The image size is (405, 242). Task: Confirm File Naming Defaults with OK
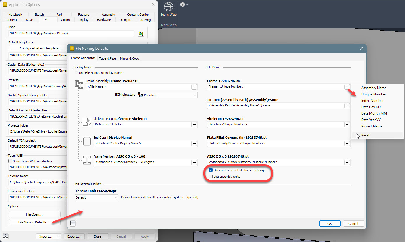pyautogui.click(x=330, y=224)
